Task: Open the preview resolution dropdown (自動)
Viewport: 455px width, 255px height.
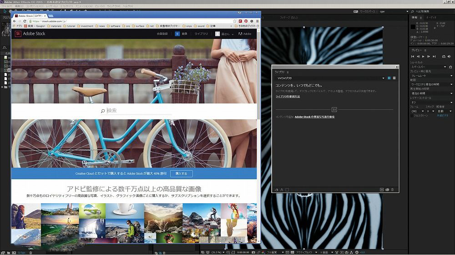Action: pos(444,111)
